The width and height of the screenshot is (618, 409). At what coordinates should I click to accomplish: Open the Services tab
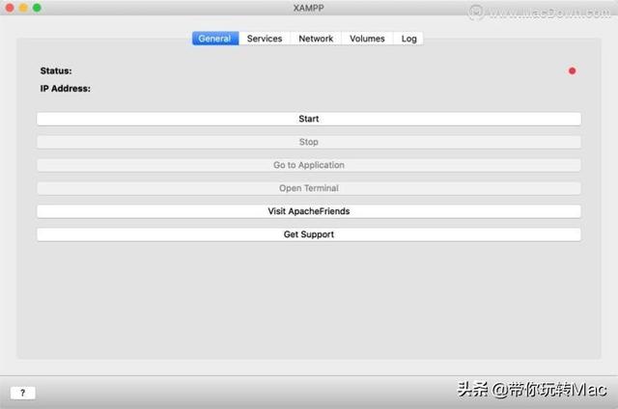[x=265, y=39]
